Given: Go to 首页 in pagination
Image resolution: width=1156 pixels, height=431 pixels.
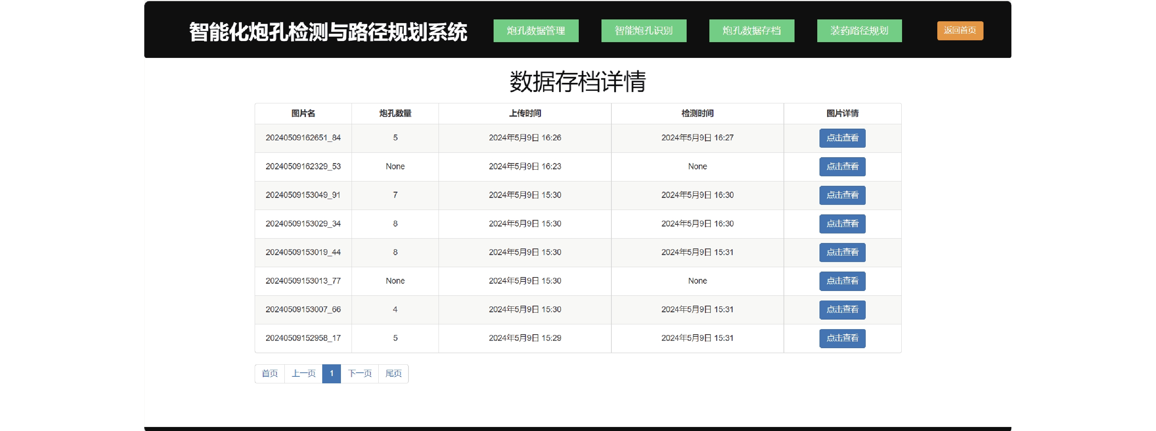Looking at the screenshot, I should click(x=270, y=374).
